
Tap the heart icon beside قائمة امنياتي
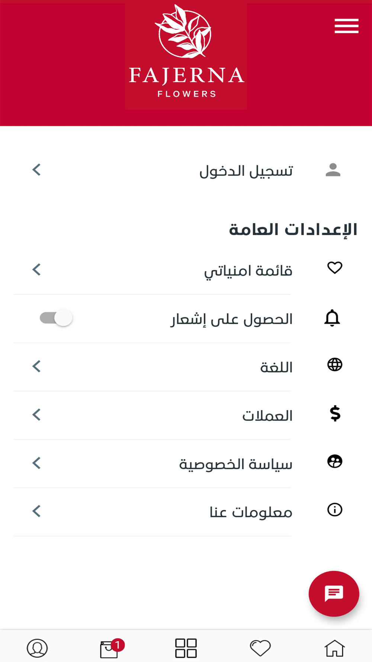(335, 268)
